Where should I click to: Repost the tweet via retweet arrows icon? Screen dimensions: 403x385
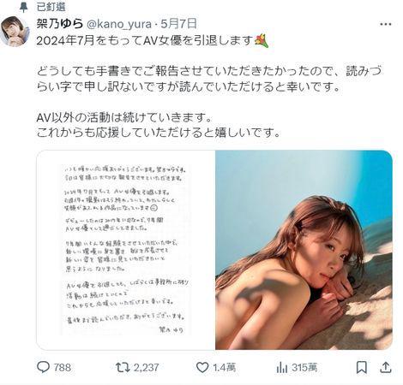123,367
